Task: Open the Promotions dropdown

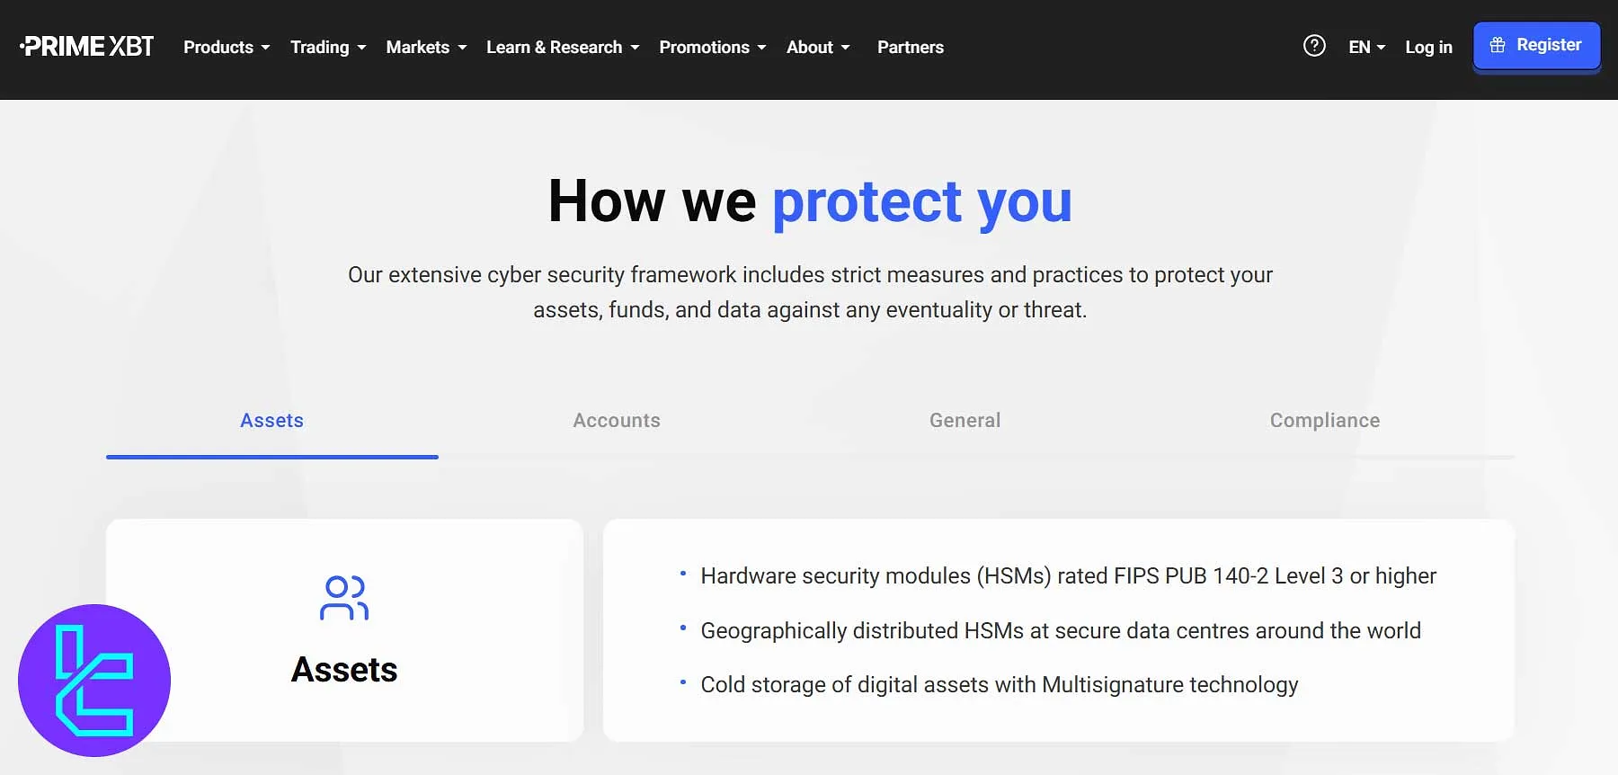Action: pyautogui.click(x=712, y=47)
